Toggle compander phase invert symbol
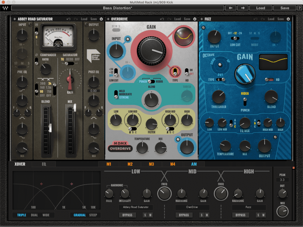 click(x=36, y=55)
